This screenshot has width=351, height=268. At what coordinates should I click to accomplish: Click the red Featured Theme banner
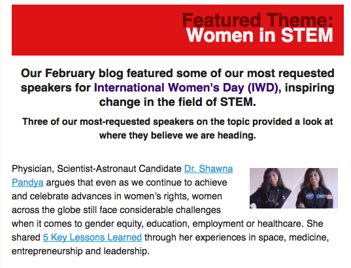[178, 30]
